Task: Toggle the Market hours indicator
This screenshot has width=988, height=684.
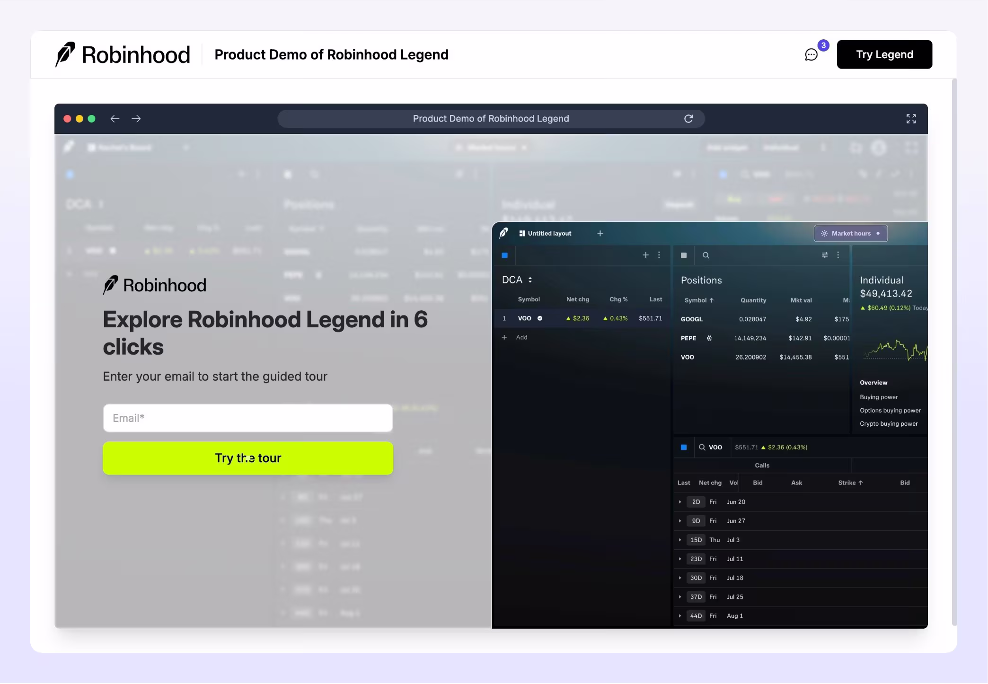Action: [851, 233]
